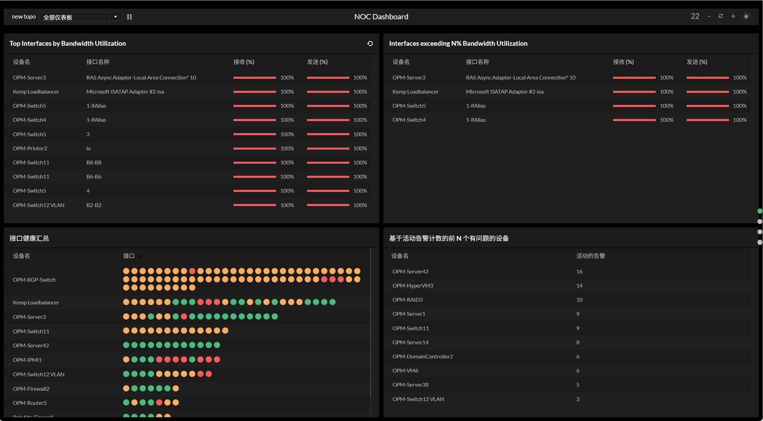Click the red interface dot in OPM-Server3 row

pos(184,316)
